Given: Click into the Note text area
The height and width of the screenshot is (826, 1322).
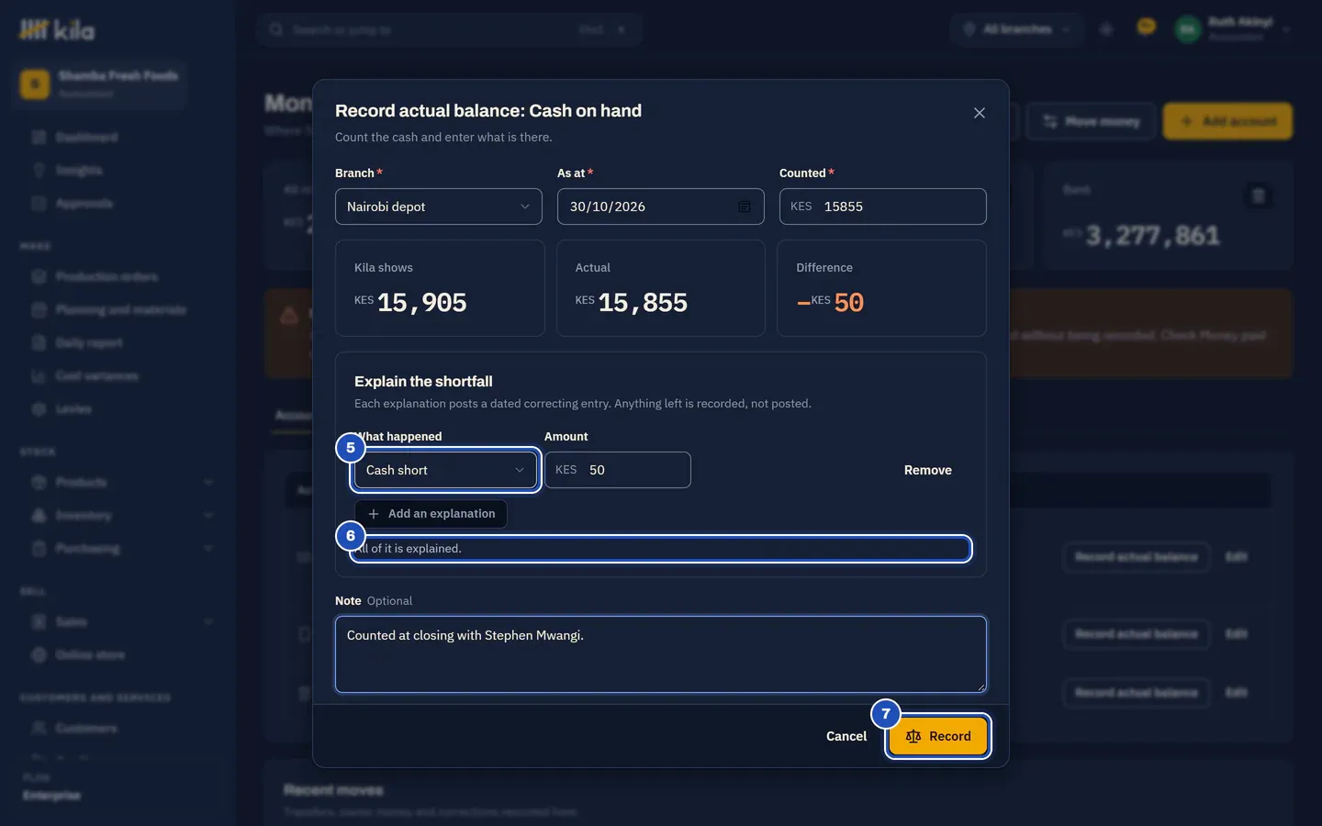Looking at the screenshot, I should click(x=661, y=654).
